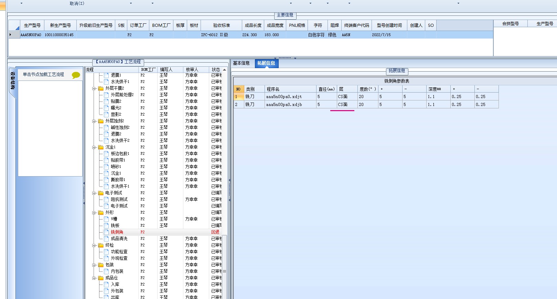Click the 包装 folder icon
Viewport: 557px width, 299px height.
(101, 265)
